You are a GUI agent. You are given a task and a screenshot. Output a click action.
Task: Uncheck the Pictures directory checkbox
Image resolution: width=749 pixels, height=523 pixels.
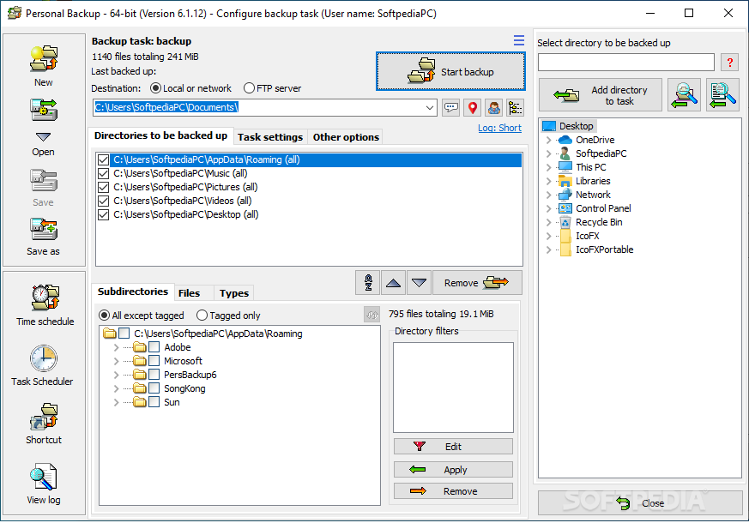tap(103, 187)
